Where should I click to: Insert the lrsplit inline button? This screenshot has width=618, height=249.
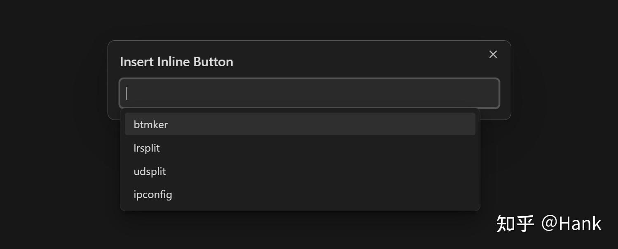[300, 148]
